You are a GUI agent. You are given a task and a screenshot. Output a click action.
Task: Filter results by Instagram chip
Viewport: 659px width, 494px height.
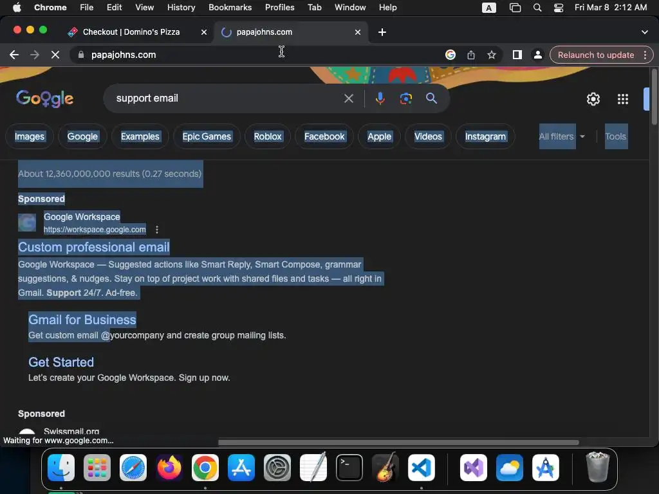[x=485, y=136]
